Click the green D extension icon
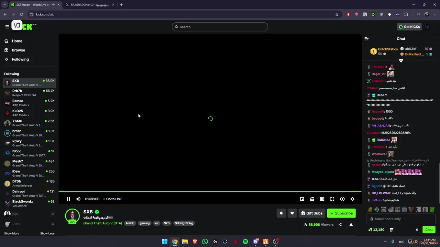The width and height of the screenshot is (440, 247). pyautogui.click(x=373, y=14)
